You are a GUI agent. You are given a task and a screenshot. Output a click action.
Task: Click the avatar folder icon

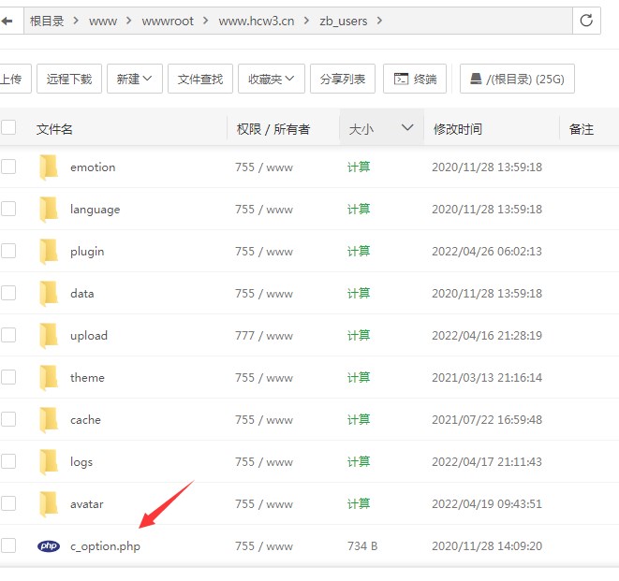click(x=49, y=504)
